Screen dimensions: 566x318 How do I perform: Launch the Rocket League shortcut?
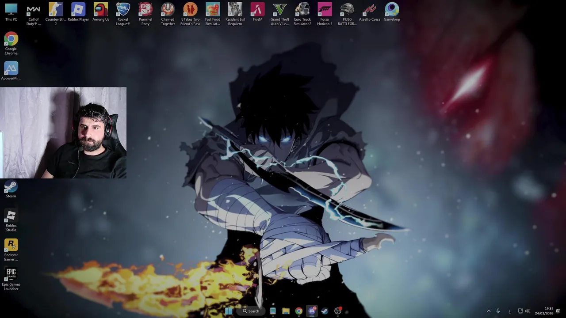pyautogui.click(x=123, y=14)
